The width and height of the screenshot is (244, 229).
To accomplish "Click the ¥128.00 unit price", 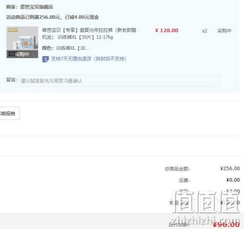I will click(x=166, y=30).
